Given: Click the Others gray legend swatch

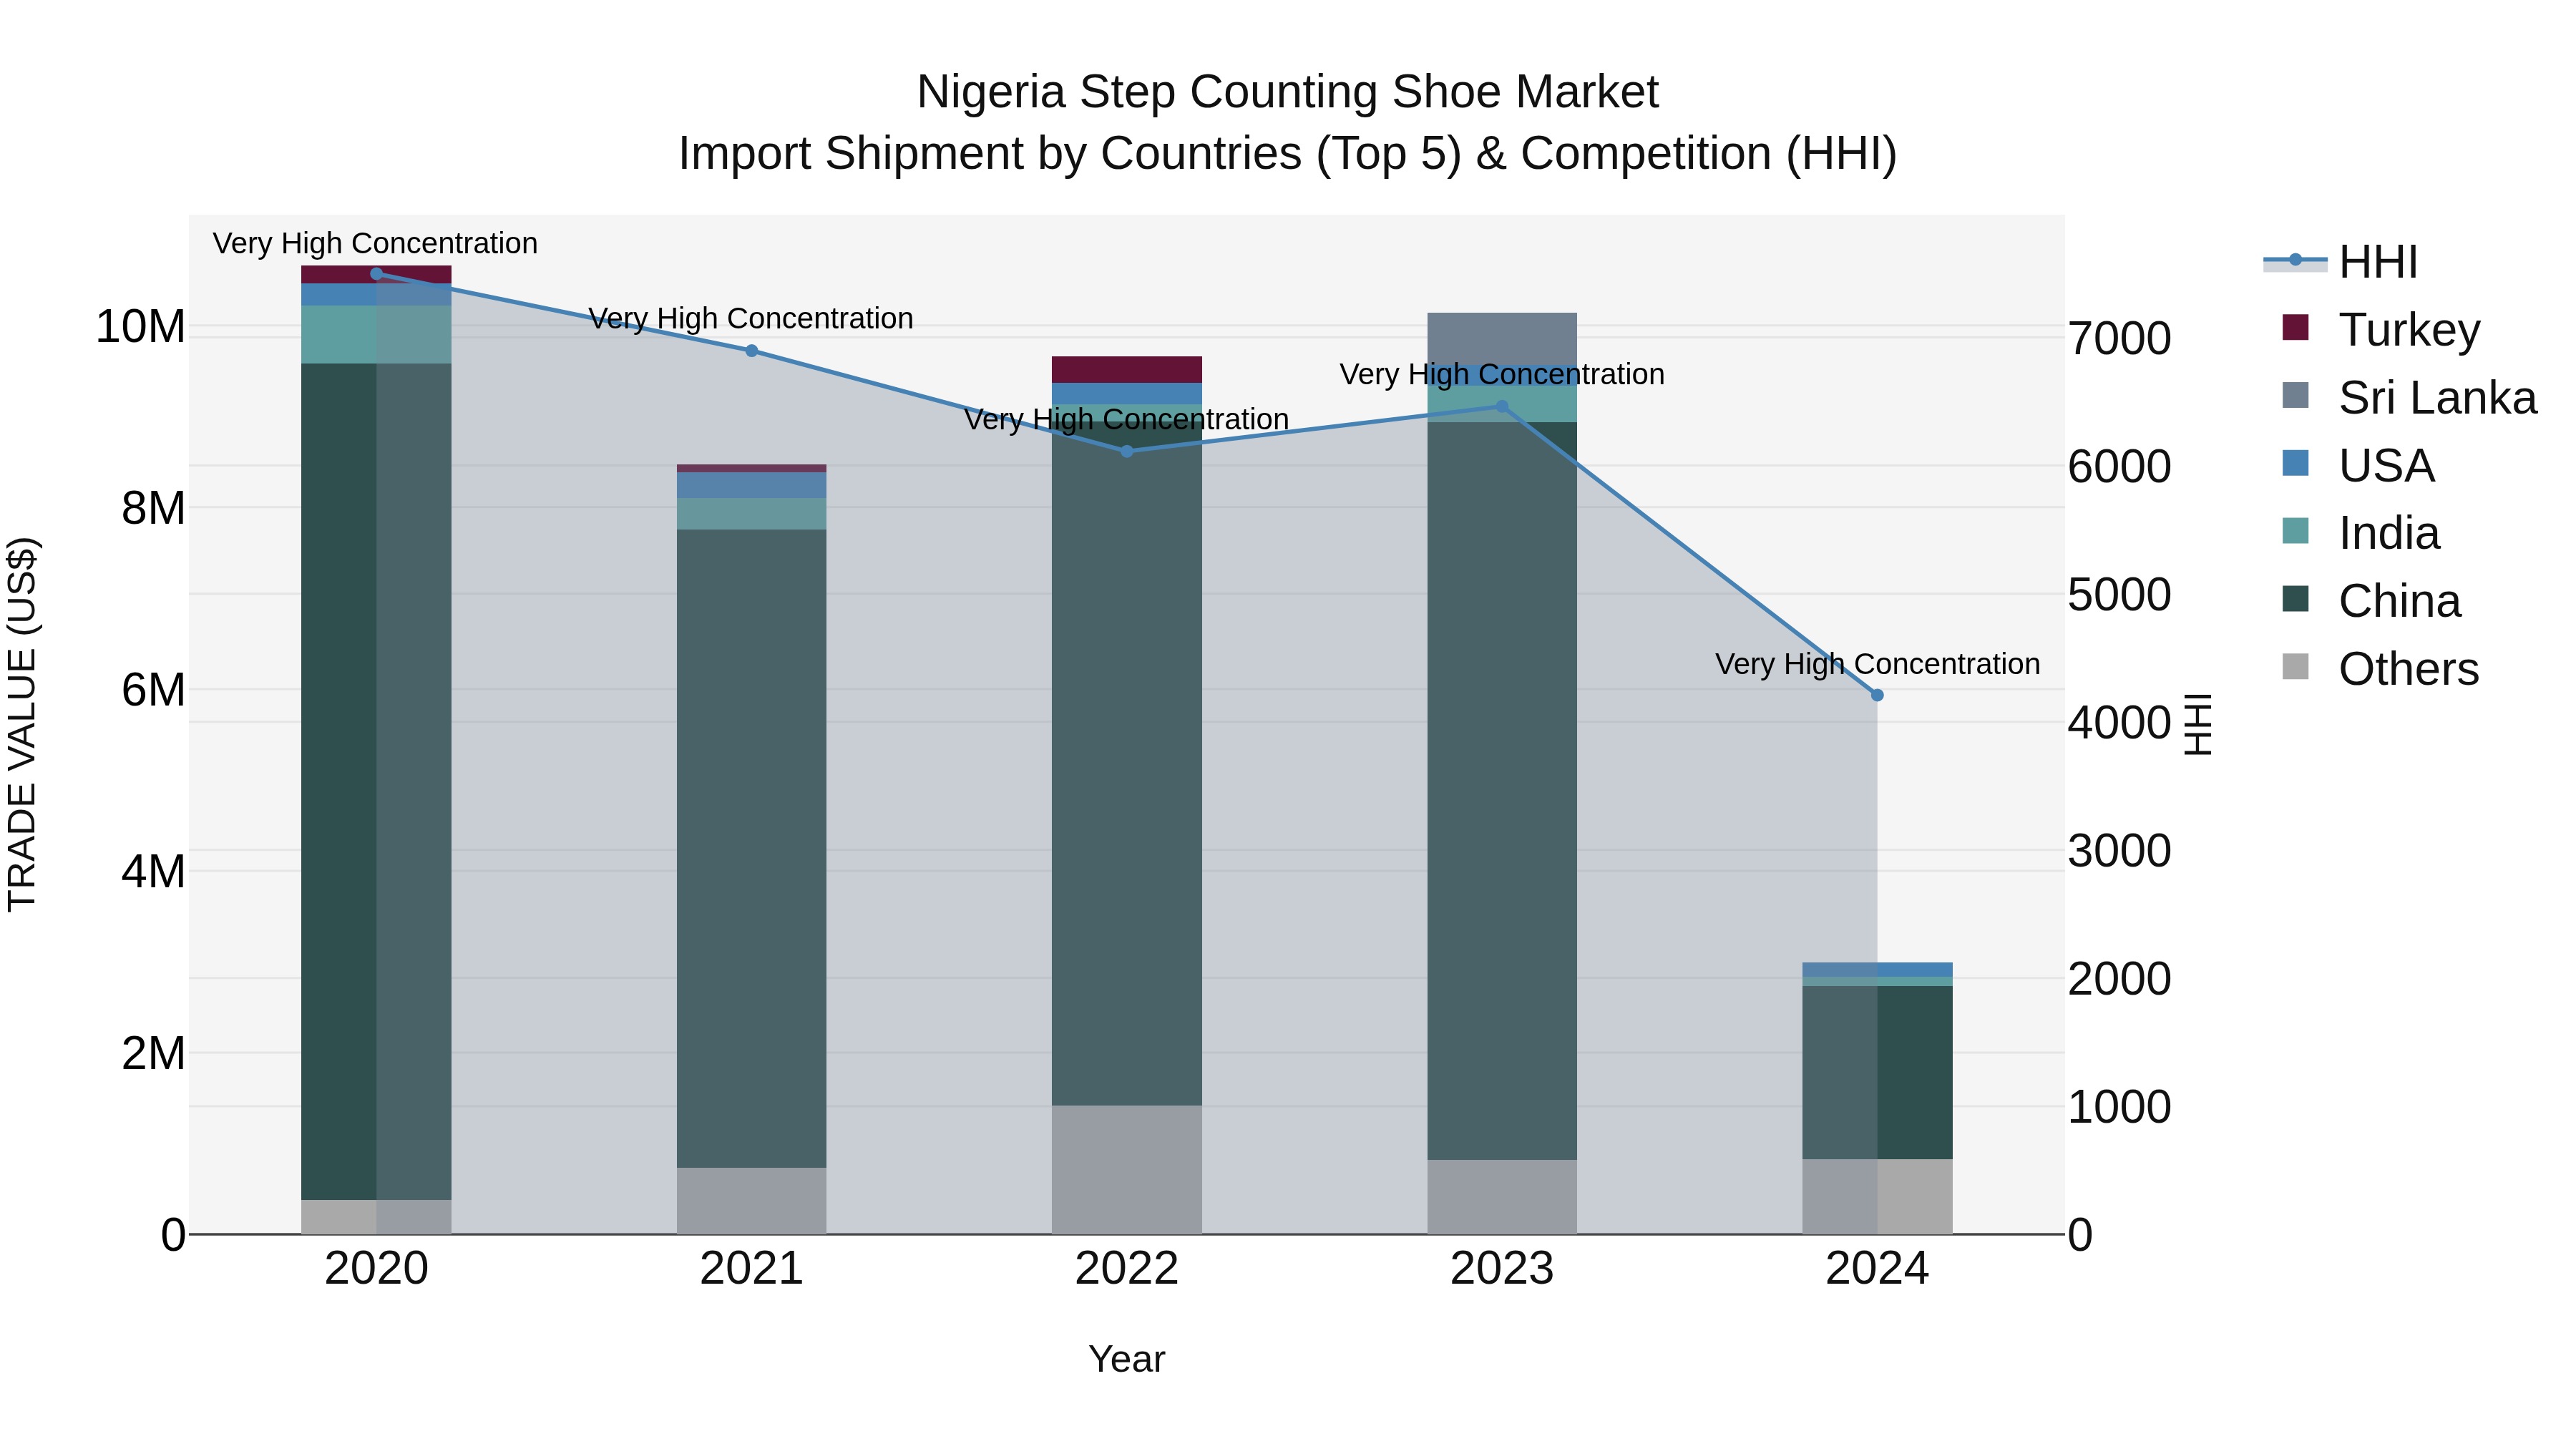Looking at the screenshot, I should (2296, 666).
